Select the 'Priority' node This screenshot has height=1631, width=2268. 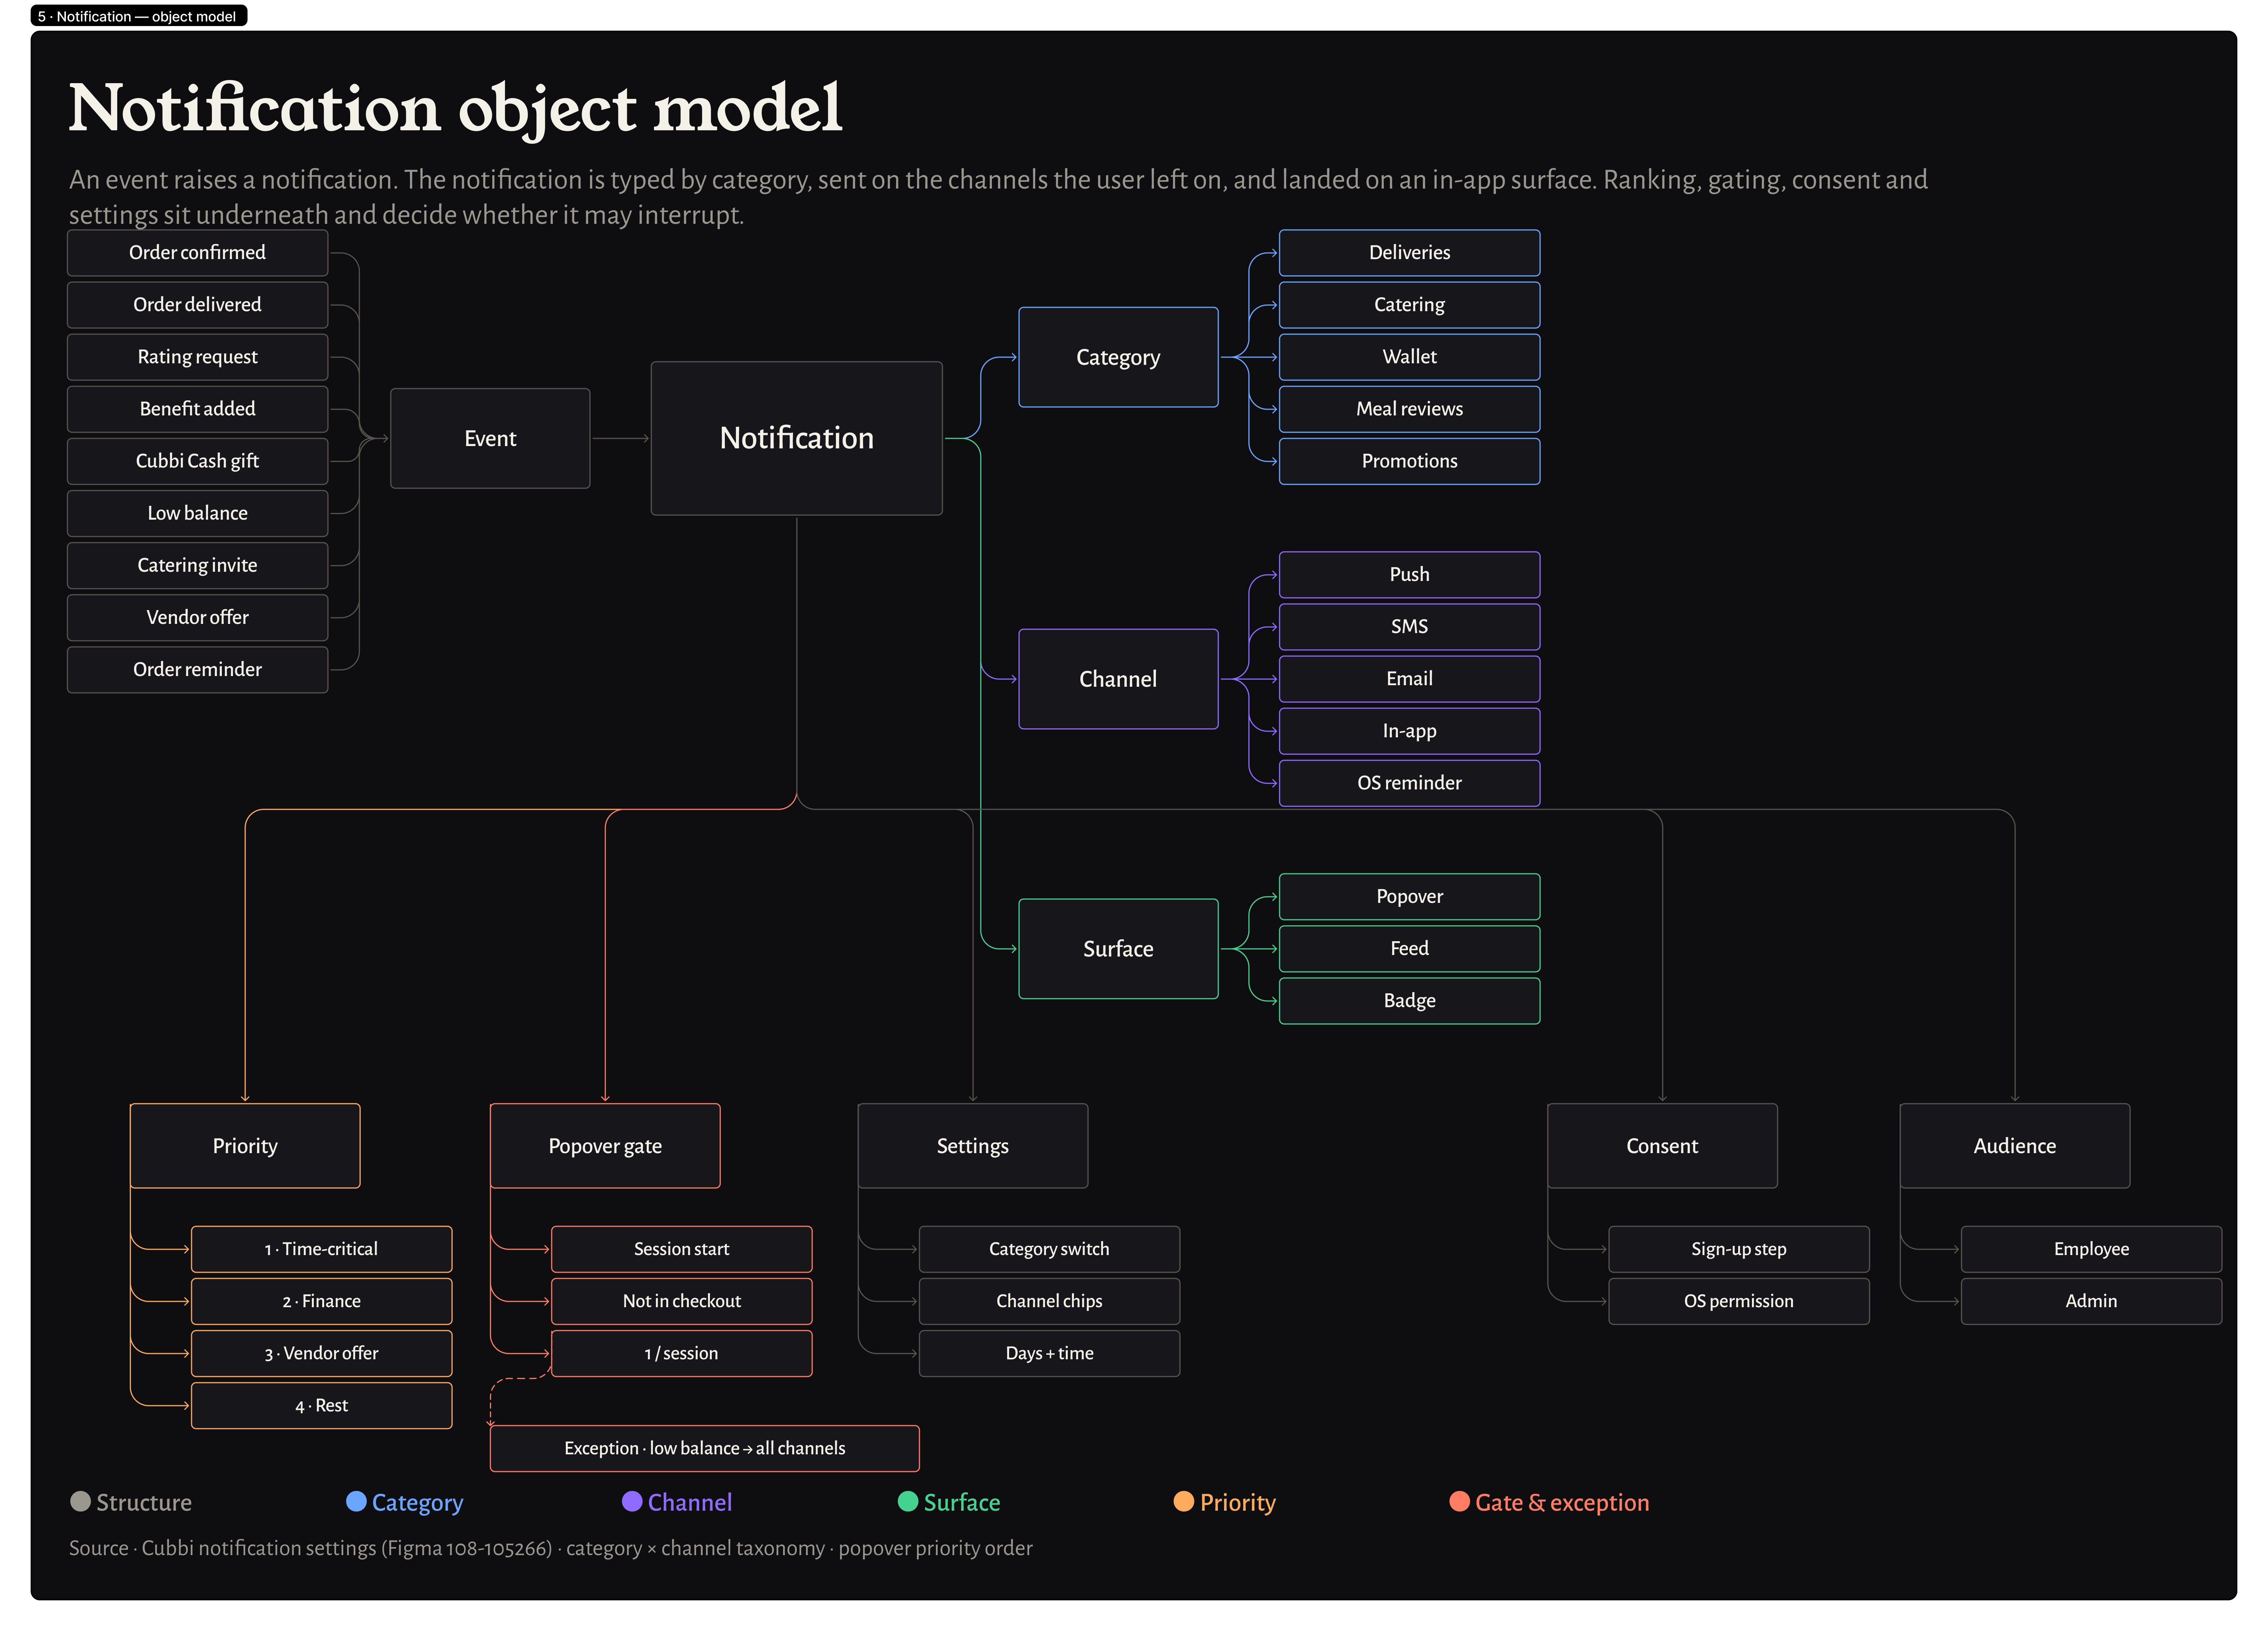(x=245, y=1146)
